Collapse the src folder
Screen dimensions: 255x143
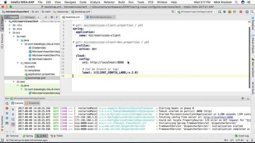coord(10,33)
